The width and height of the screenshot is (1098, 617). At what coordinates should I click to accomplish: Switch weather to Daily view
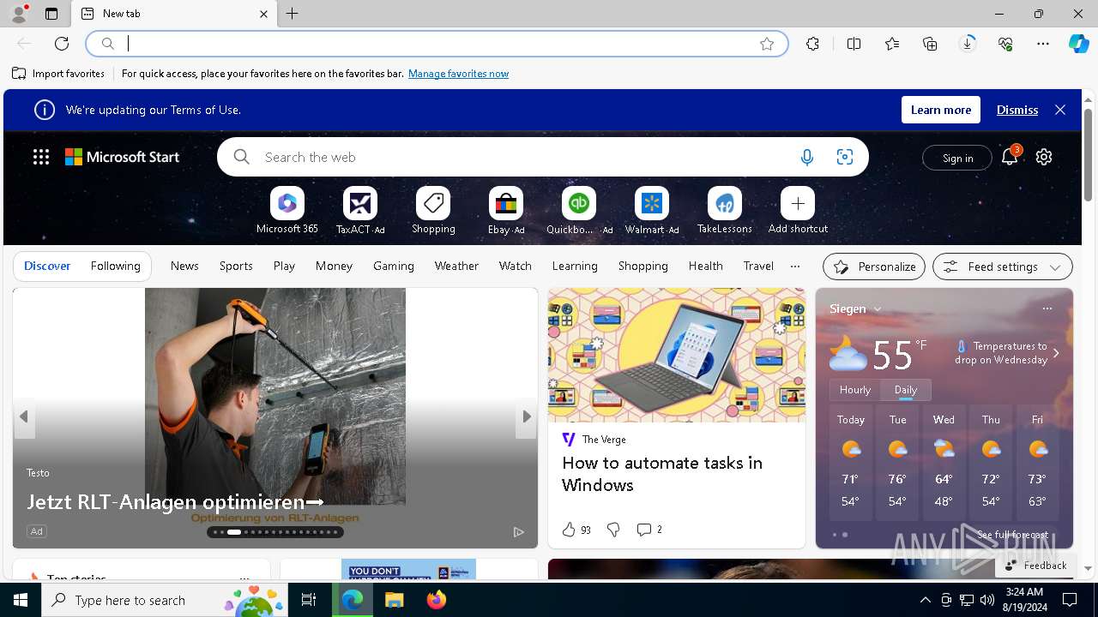[906, 389]
